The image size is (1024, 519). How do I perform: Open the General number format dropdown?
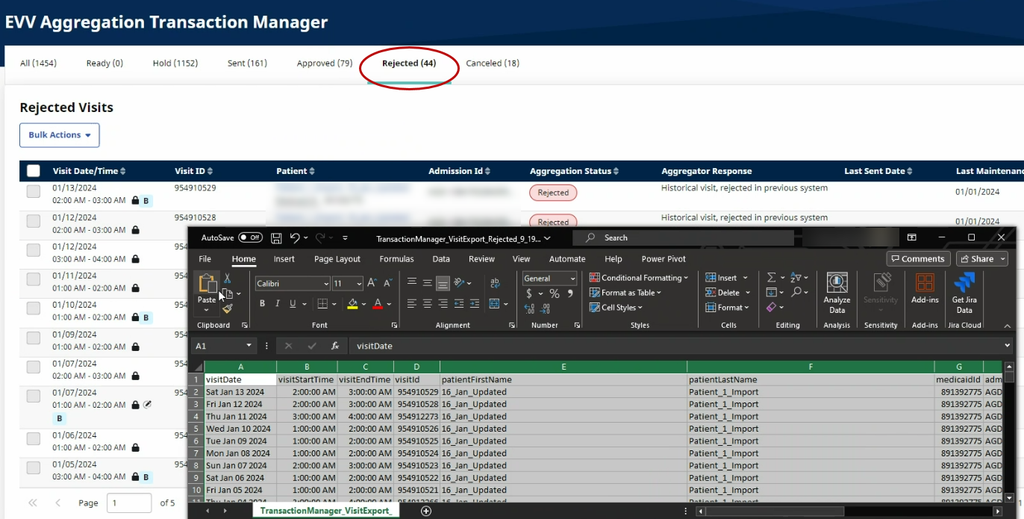click(x=572, y=279)
